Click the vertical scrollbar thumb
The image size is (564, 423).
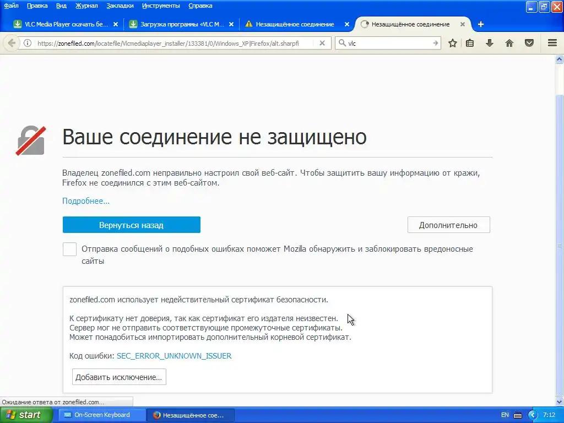(x=560, y=246)
